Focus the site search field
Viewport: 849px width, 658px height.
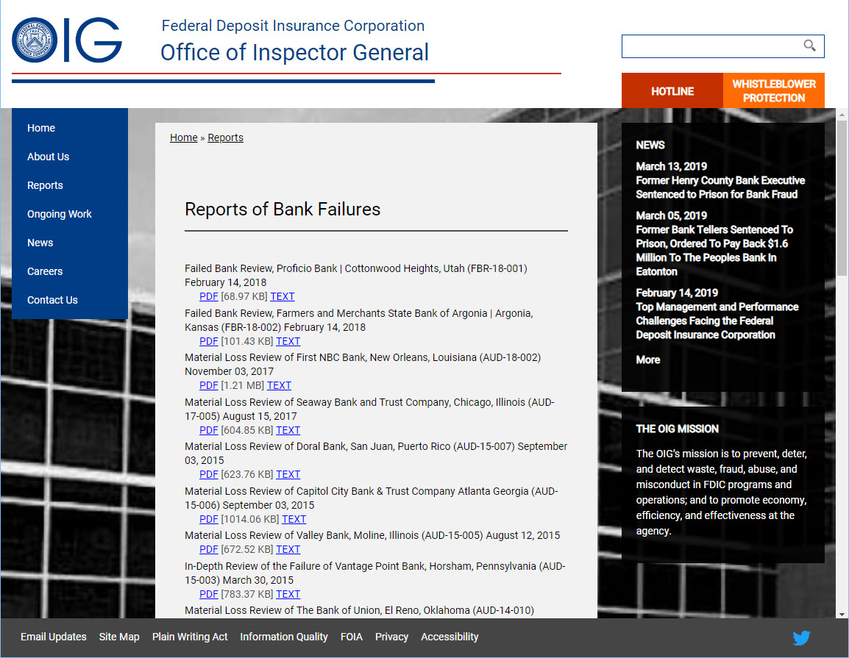723,46
